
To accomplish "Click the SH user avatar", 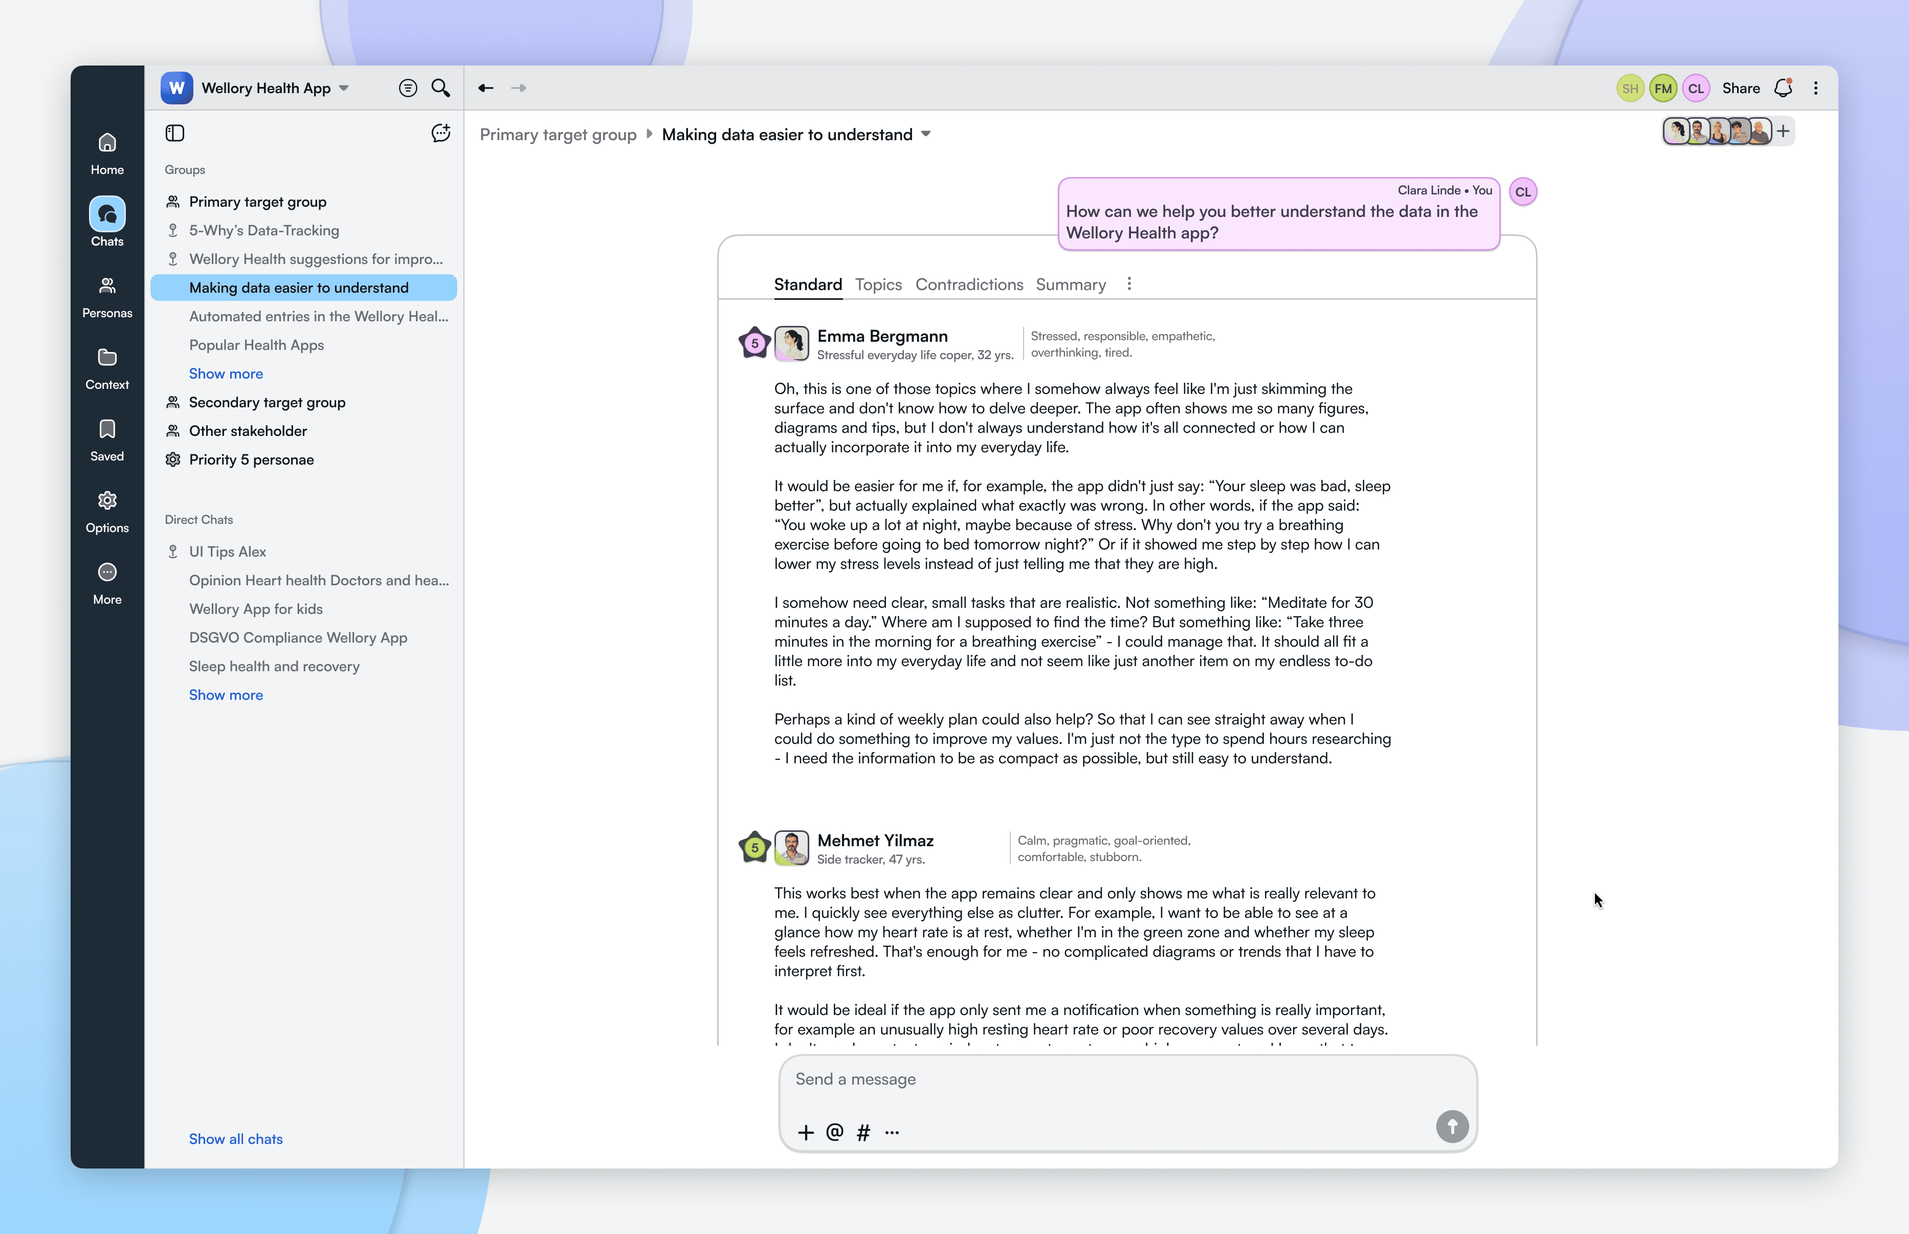I will coord(1630,88).
